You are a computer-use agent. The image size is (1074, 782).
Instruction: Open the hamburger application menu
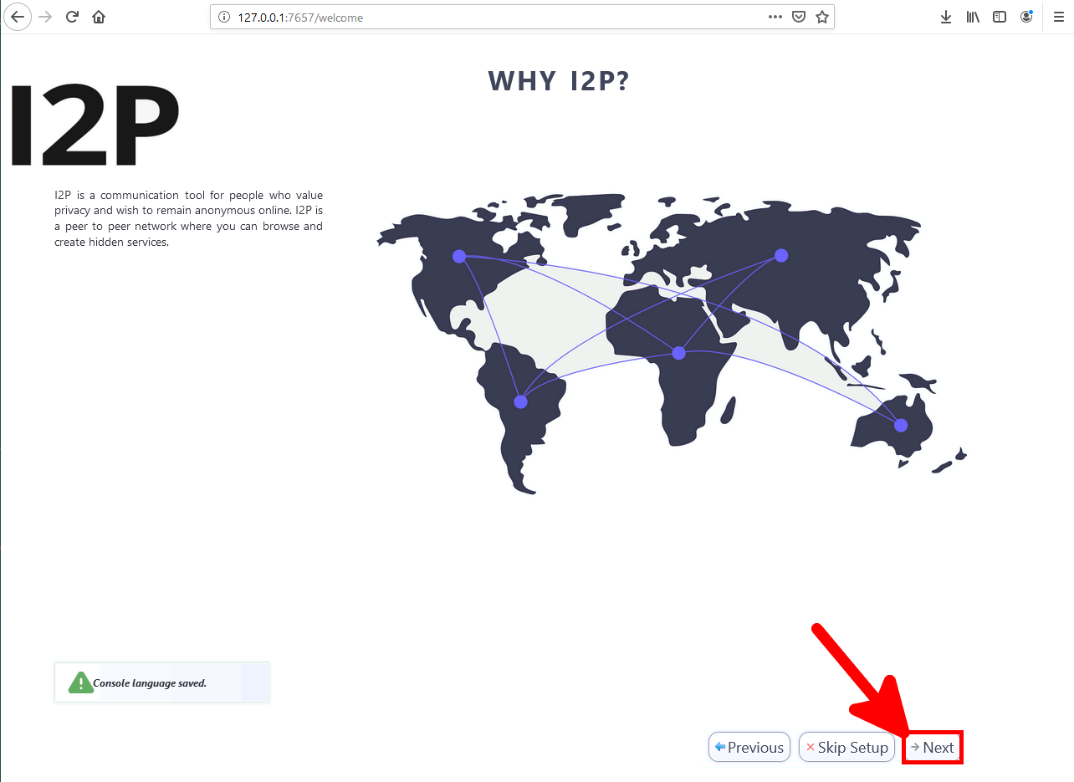[1058, 17]
